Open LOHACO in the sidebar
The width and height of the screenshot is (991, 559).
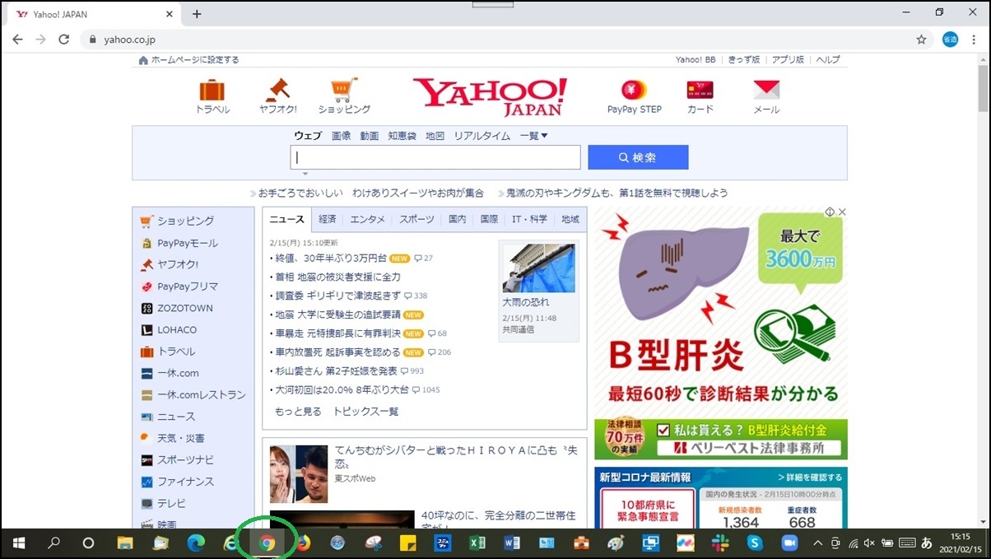tap(177, 329)
